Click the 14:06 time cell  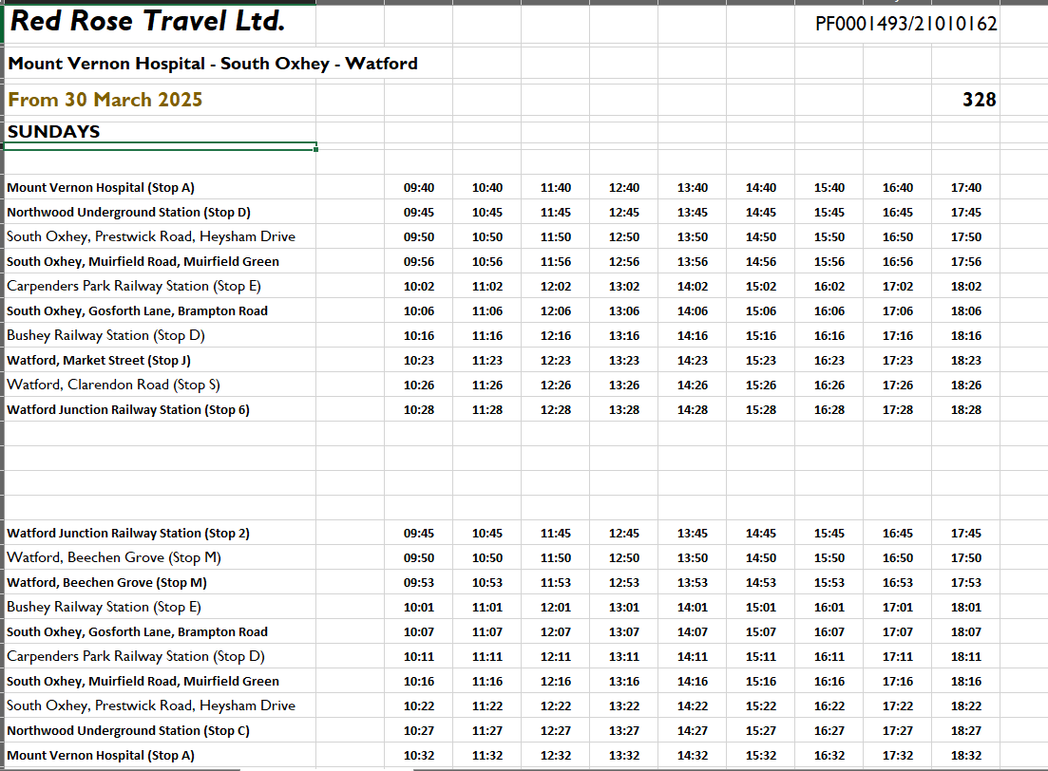(693, 311)
